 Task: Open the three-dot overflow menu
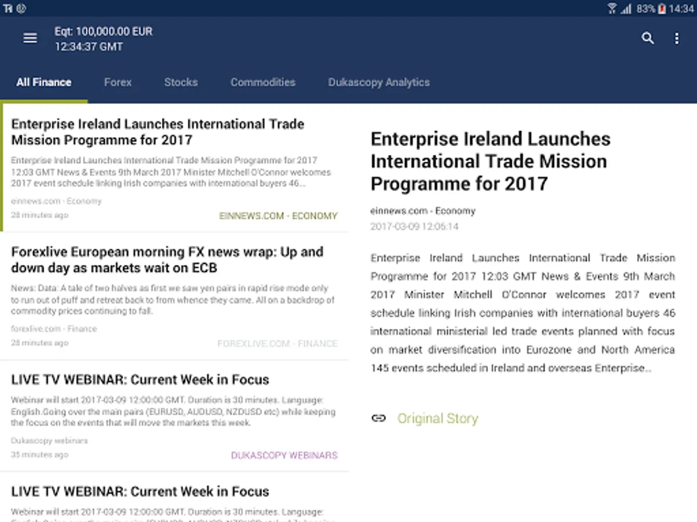(x=677, y=38)
